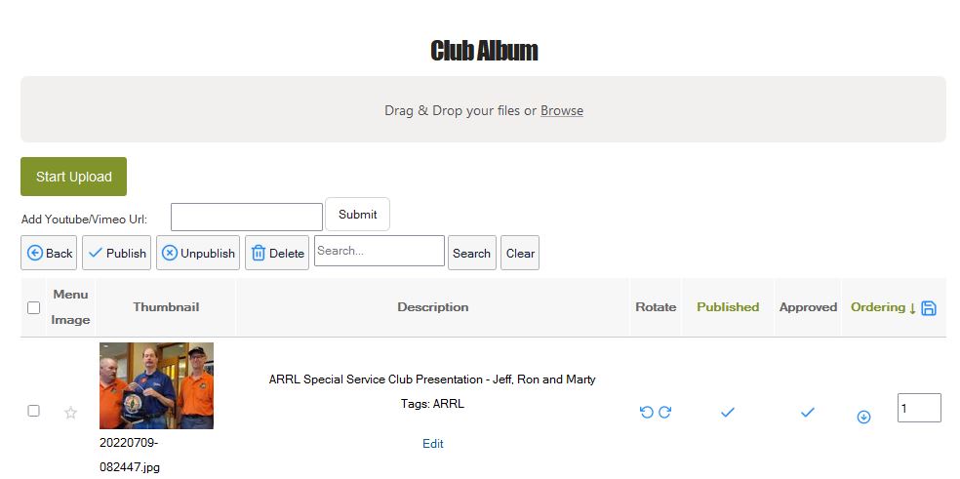The width and height of the screenshot is (960, 479).
Task: Toggle the Published checkmark for the photo
Action: (x=727, y=413)
